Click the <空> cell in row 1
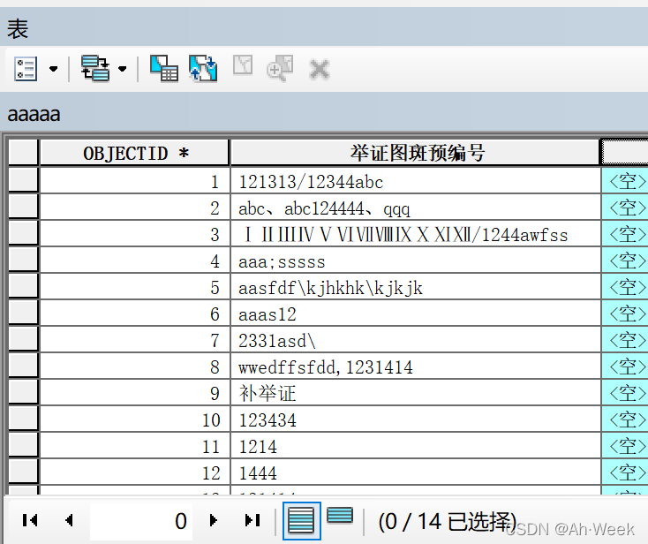The height and width of the screenshot is (544, 648). click(x=625, y=180)
